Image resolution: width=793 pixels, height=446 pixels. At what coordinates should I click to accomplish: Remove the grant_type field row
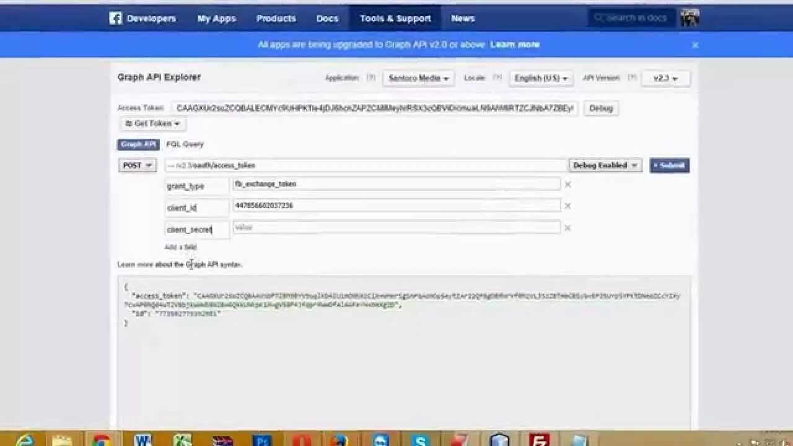click(567, 184)
